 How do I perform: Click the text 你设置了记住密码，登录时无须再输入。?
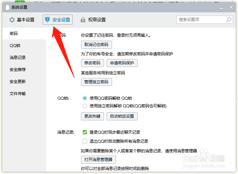(116, 35)
